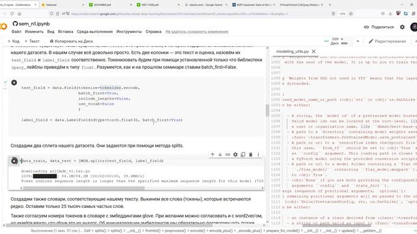Click the ОЗУ/Диск usage indicator

click(x=341, y=41)
